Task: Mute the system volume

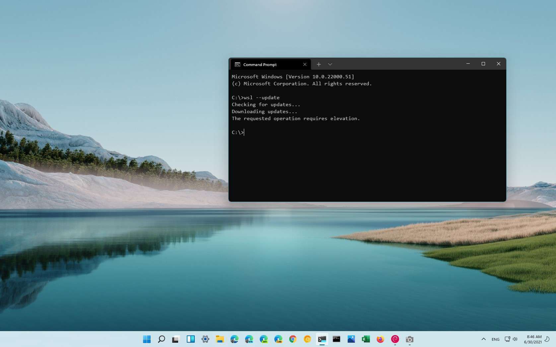Action: (x=515, y=339)
